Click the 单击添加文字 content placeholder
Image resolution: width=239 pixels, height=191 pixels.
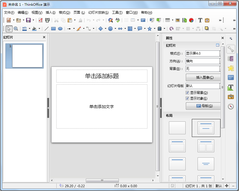pos(102,106)
